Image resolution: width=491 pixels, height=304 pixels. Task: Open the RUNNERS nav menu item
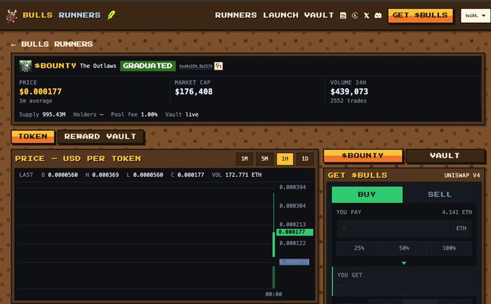pyautogui.click(x=236, y=15)
